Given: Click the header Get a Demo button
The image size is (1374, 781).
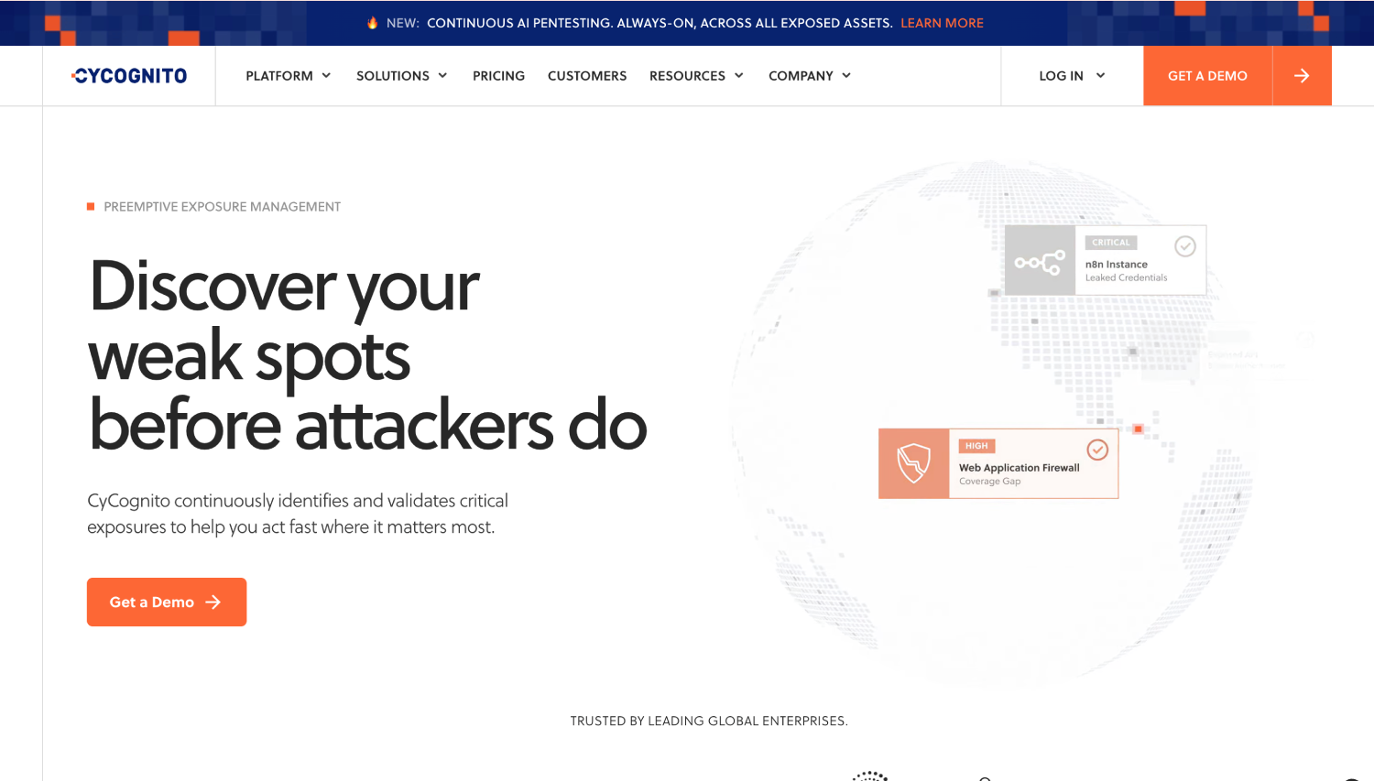Looking at the screenshot, I should [1207, 76].
